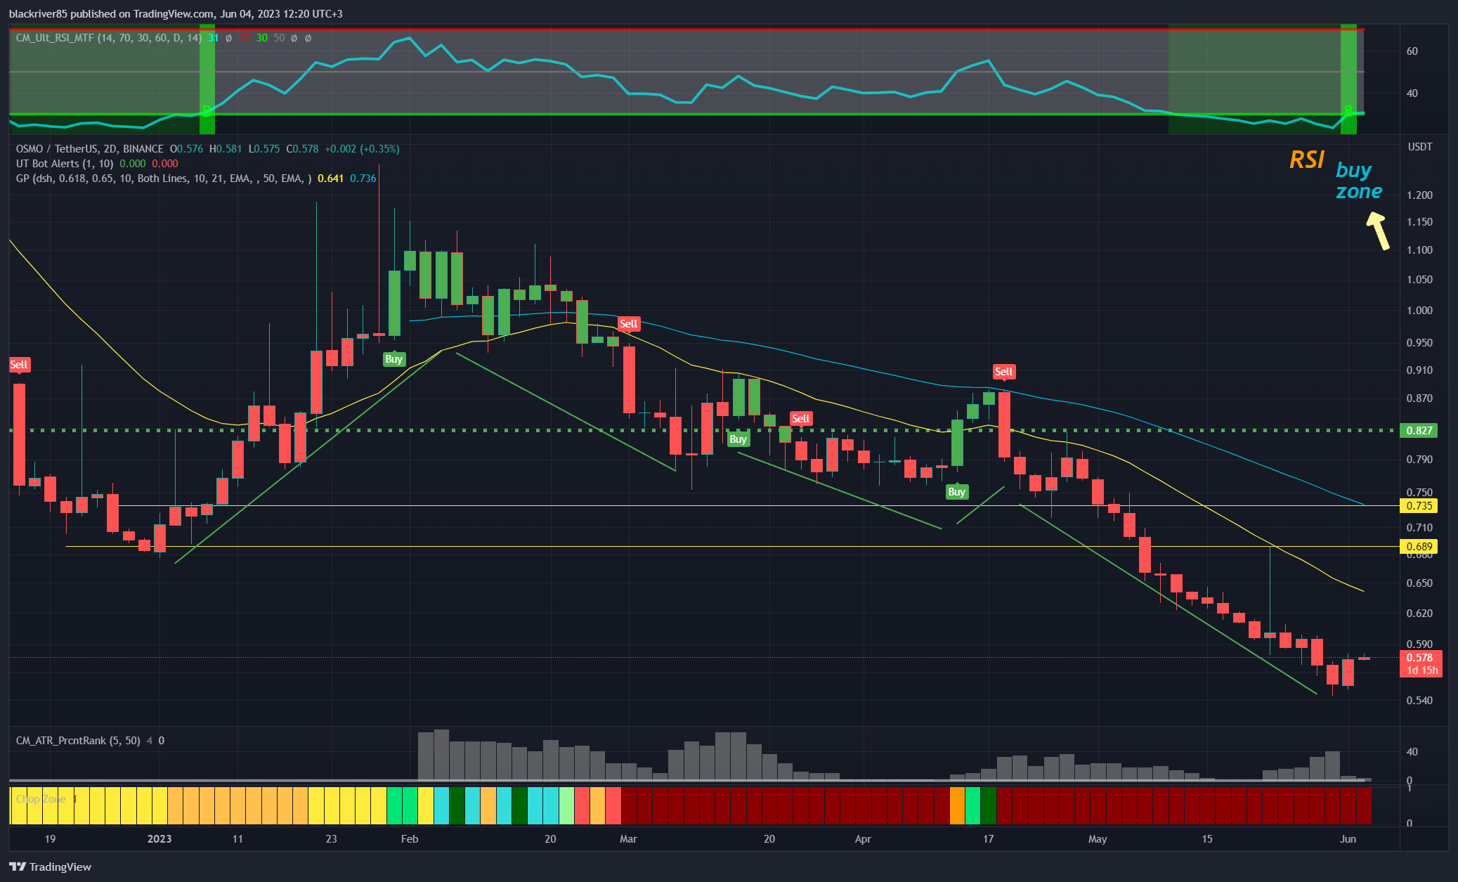Viewport: 1458px width, 882px height.
Task: Click the Mar label on the time axis
Action: 628,839
